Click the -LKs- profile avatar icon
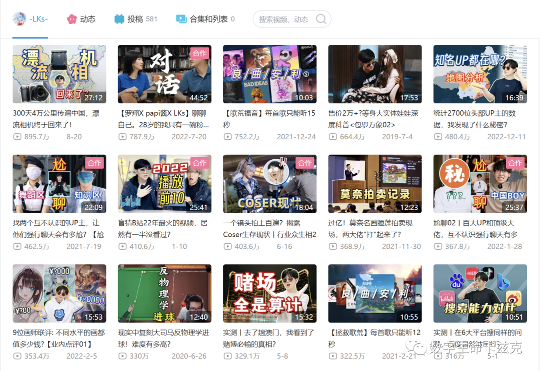 [x=19, y=18]
